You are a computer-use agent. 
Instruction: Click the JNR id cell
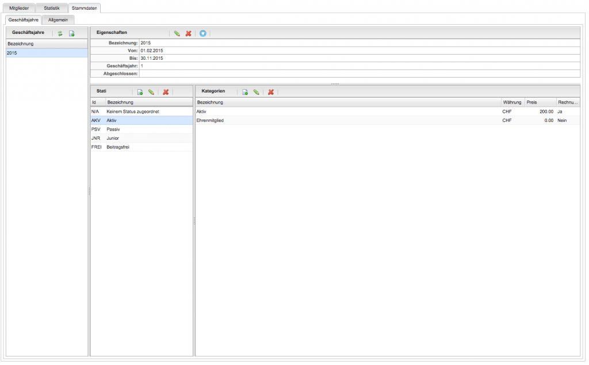point(98,138)
